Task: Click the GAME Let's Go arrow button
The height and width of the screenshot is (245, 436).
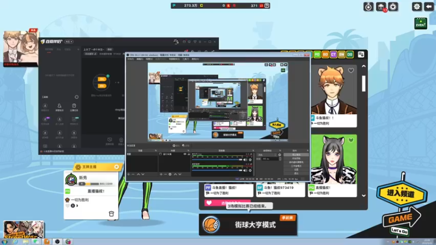Action: coord(401,220)
